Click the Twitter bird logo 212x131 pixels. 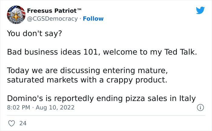[200, 11]
